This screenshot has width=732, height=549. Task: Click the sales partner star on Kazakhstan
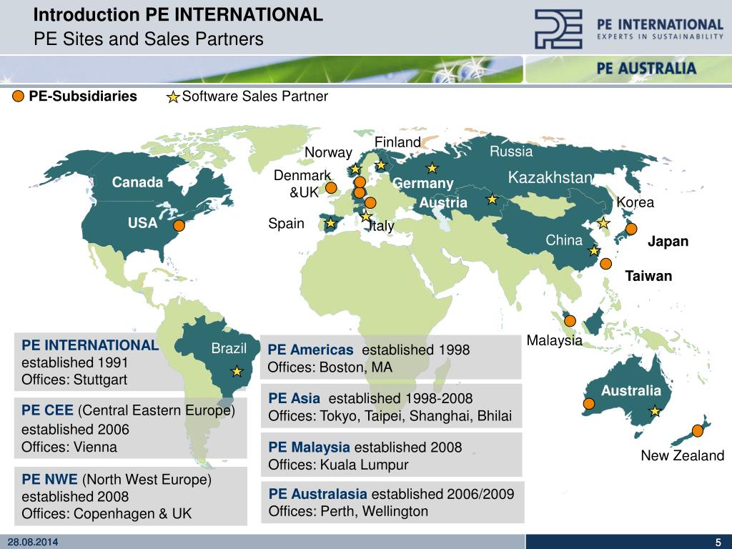[492, 200]
